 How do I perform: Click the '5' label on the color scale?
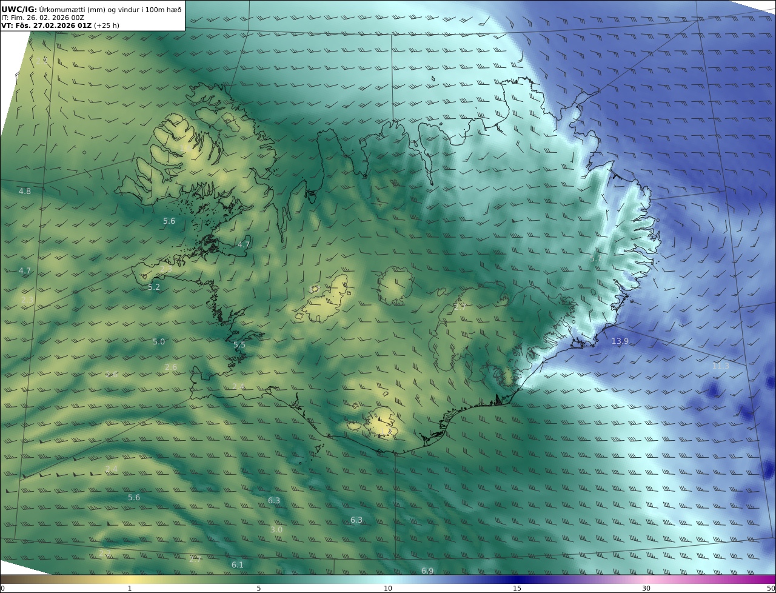point(259,588)
